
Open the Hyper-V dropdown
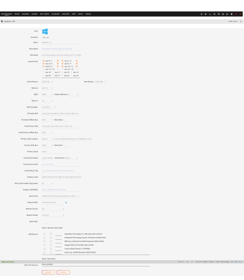pos(47,101)
